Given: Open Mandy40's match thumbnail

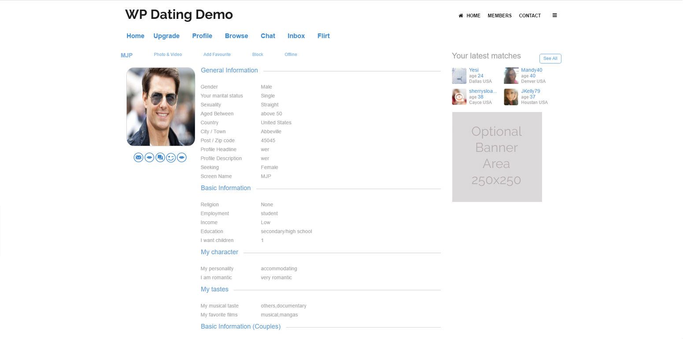Looking at the screenshot, I should [511, 76].
